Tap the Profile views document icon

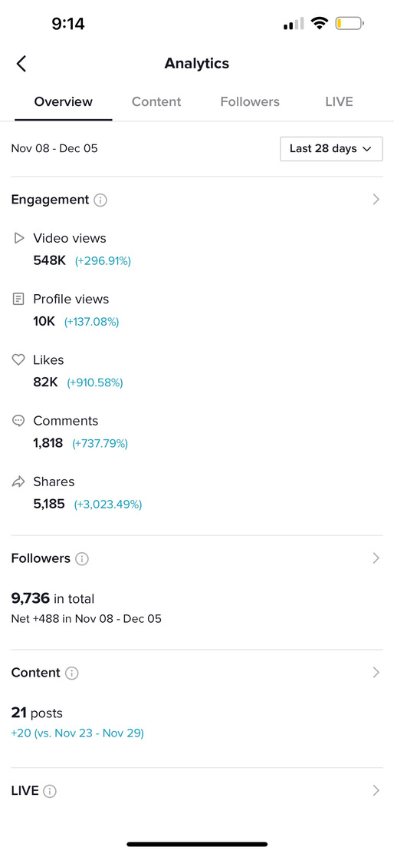[x=19, y=299]
